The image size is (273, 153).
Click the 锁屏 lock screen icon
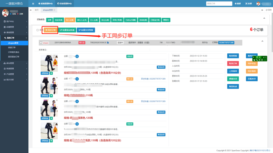coord(238,3)
